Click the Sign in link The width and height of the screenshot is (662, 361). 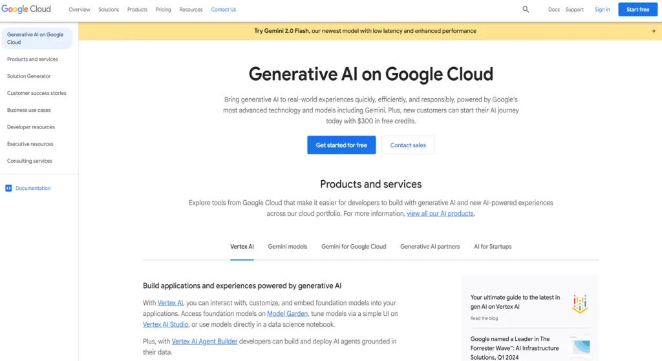pyautogui.click(x=602, y=9)
